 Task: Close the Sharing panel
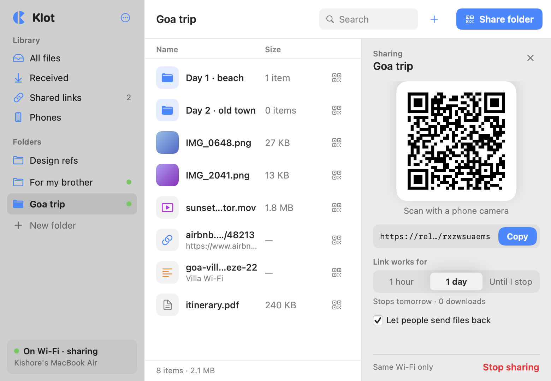coord(530,58)
